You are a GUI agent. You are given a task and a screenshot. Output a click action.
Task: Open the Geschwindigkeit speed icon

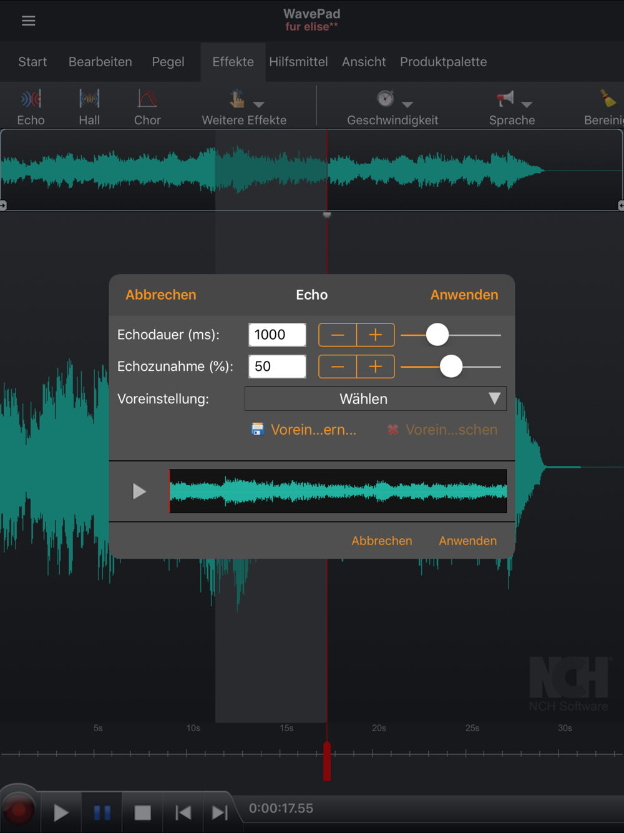(x=385, y=99)
